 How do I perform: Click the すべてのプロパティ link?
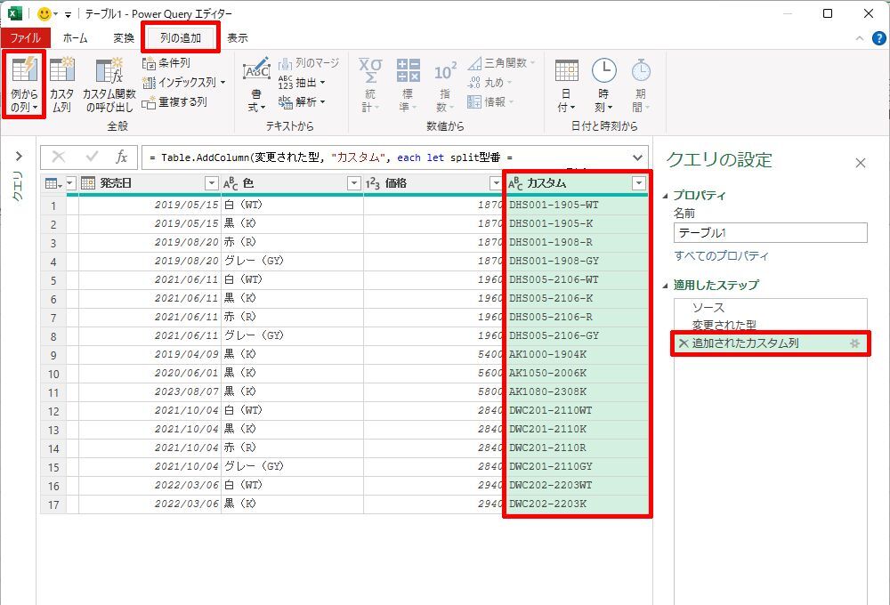tap(721, 256)
